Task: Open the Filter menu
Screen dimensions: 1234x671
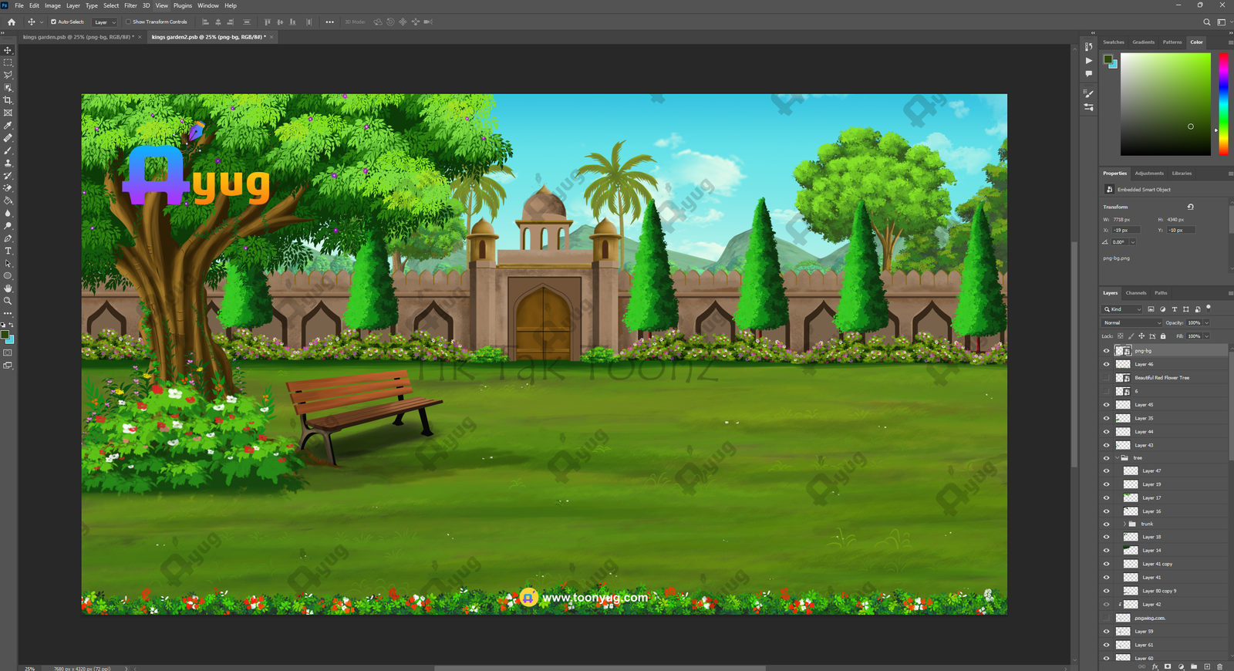Action: pyautogui.click(x=130, y=5)
